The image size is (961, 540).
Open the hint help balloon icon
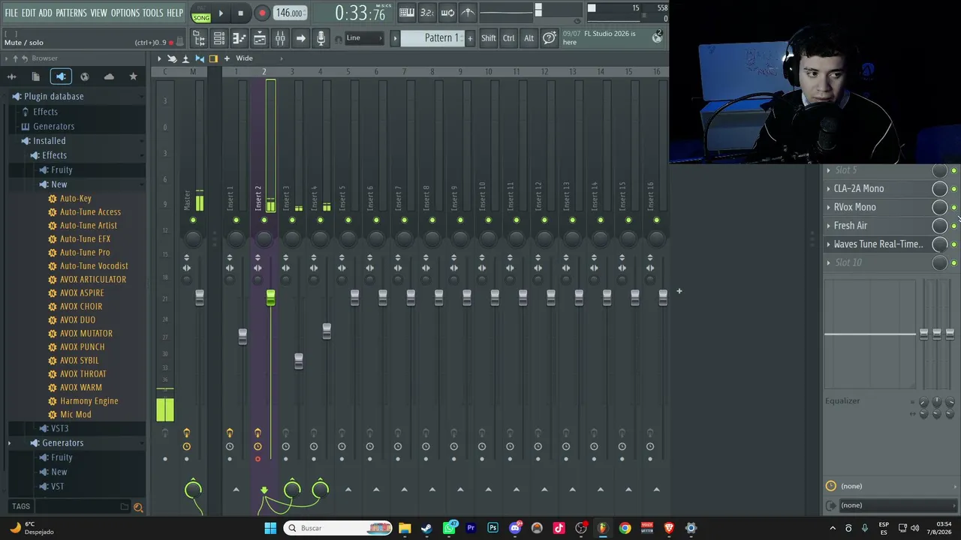click(550, 38)
